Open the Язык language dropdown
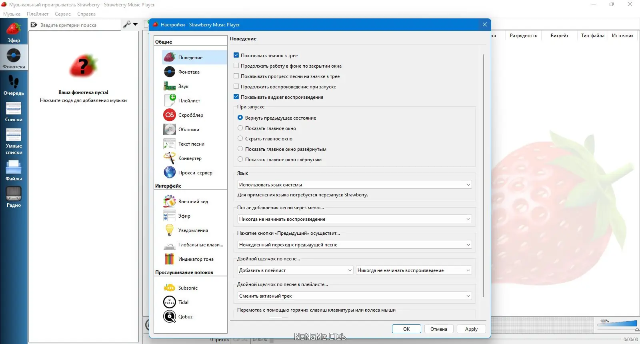Viewport: 640px width, 344px height. pyautogui.click(x=354, y=184)
